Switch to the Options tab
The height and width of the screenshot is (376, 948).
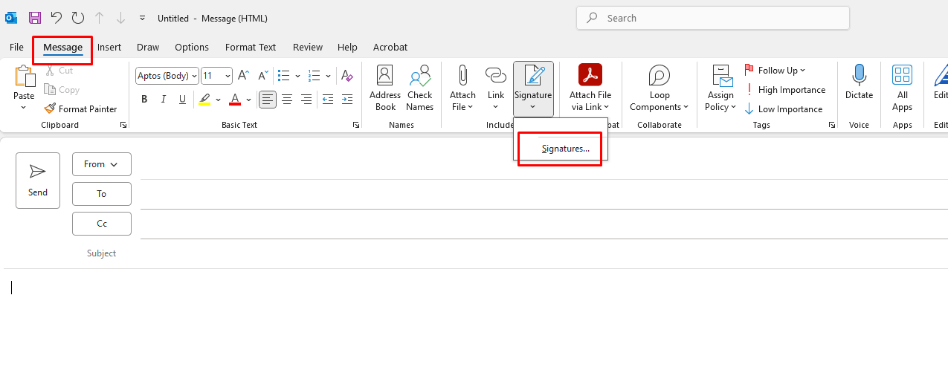coord(192,47)
